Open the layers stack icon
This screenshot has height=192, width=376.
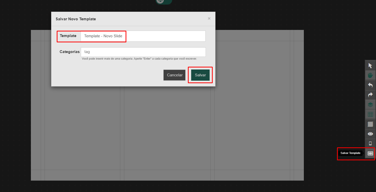[370, 104]
